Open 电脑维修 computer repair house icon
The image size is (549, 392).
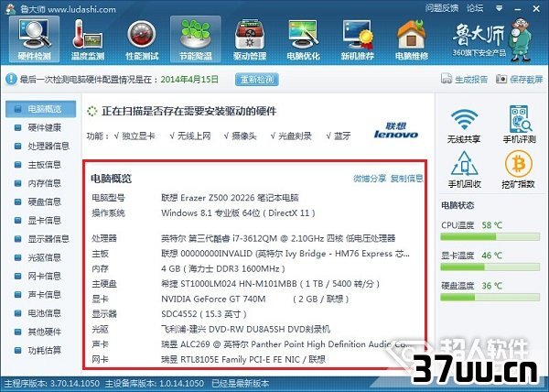(x=412, y=39)
